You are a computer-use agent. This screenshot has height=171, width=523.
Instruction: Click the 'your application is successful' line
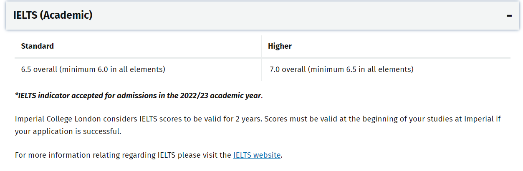[x=68, y=131]
